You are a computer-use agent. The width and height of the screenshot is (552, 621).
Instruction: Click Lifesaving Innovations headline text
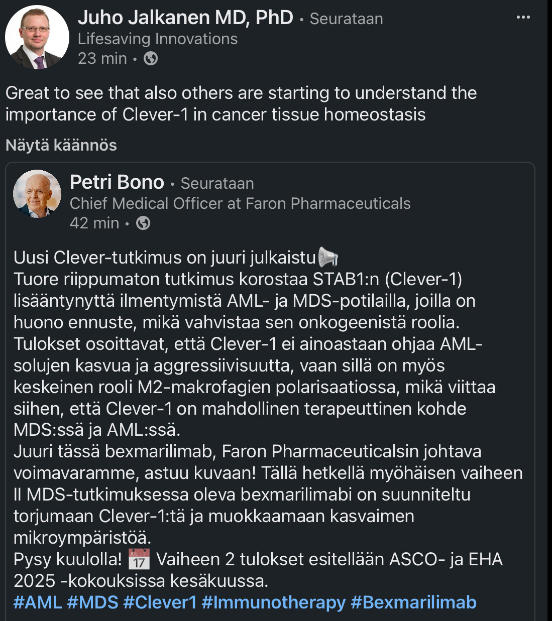(158, 39)
